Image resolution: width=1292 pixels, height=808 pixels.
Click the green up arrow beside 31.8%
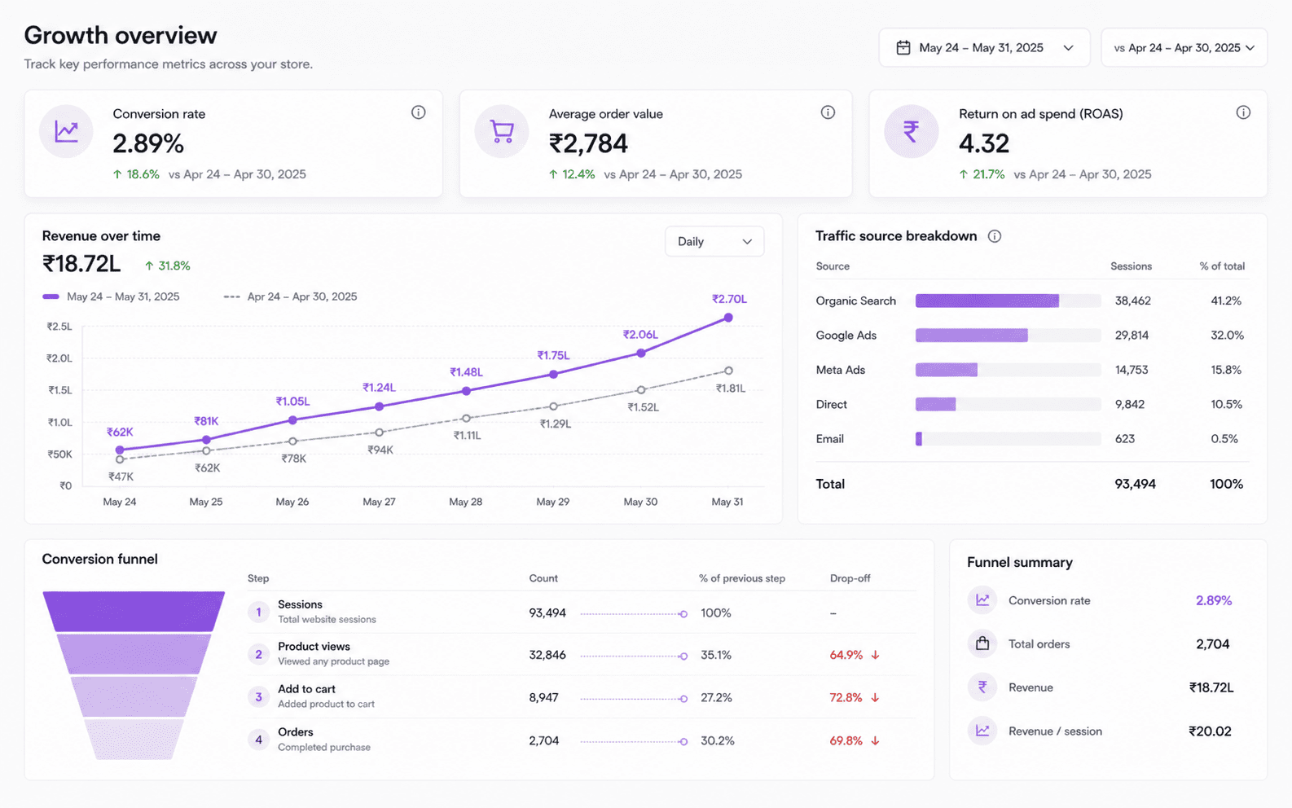(149, 266)
